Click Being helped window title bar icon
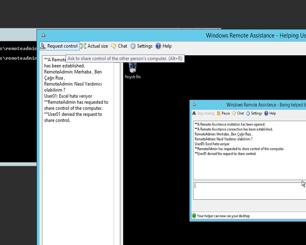Image resolution: width=306 pixels, height=245 pixels. 194,105
